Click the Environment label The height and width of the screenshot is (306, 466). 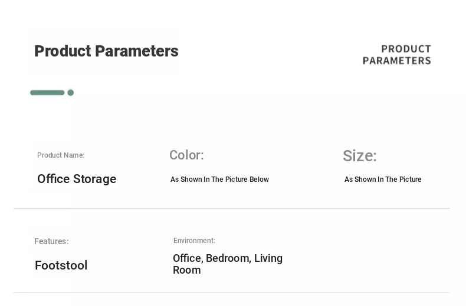[x=195, y=241]
